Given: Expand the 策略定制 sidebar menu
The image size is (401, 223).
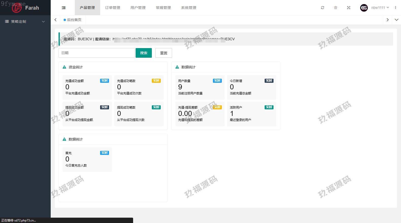Looking at the screenshot, I should [25, 22].
